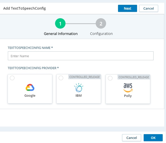Click the Google Cloud logo icon
This screenshot has height=143, width=166.
(30, 87)
